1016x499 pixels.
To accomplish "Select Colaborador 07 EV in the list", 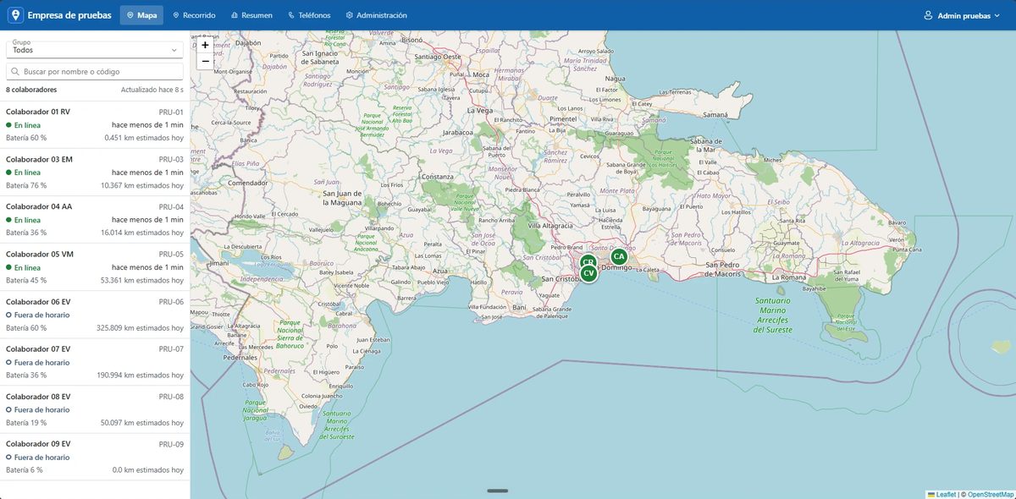I will [95, 361].
